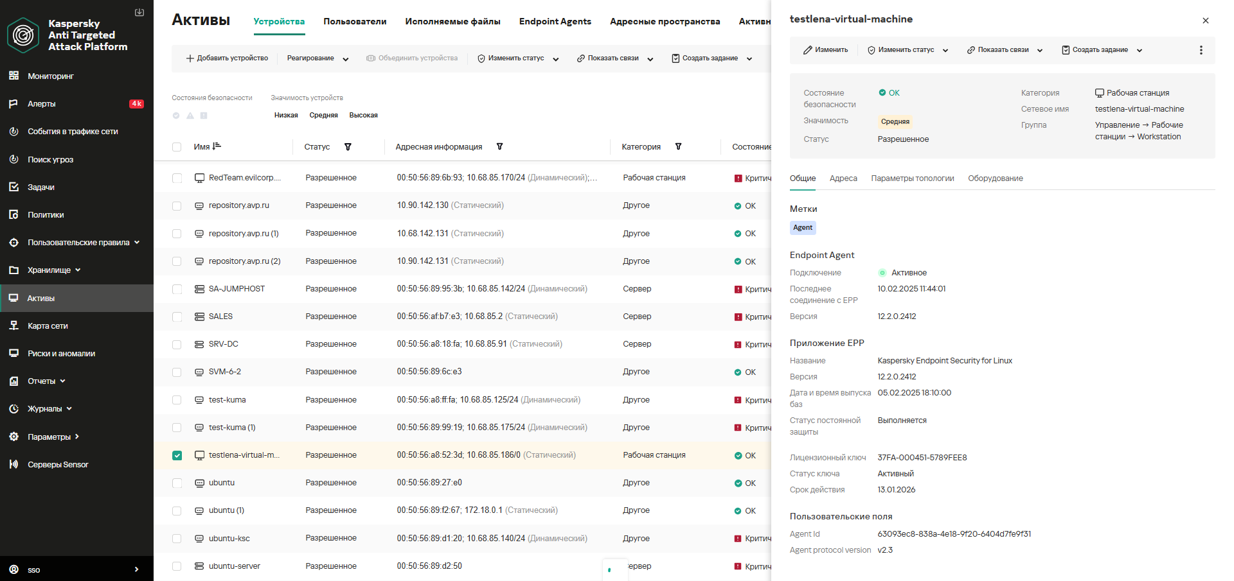Toggle the select-all checkbox in table header
The width and height of the screenshot is (1234, 581).
coord(177,147)
